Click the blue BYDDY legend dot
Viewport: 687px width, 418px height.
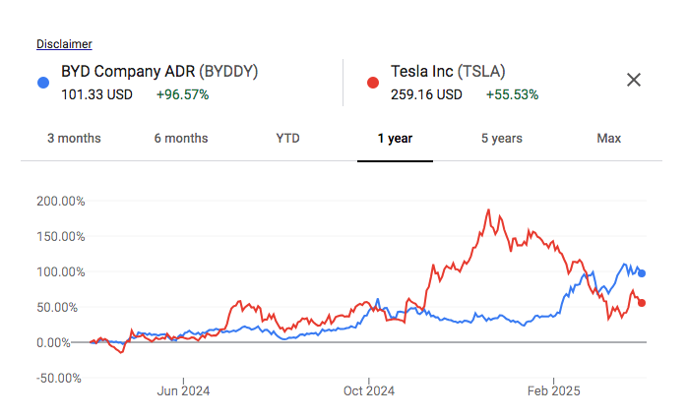[42, 83]
